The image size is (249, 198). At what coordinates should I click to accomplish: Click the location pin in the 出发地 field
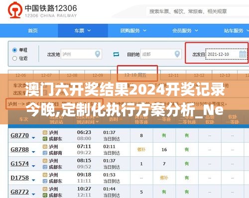98,54
